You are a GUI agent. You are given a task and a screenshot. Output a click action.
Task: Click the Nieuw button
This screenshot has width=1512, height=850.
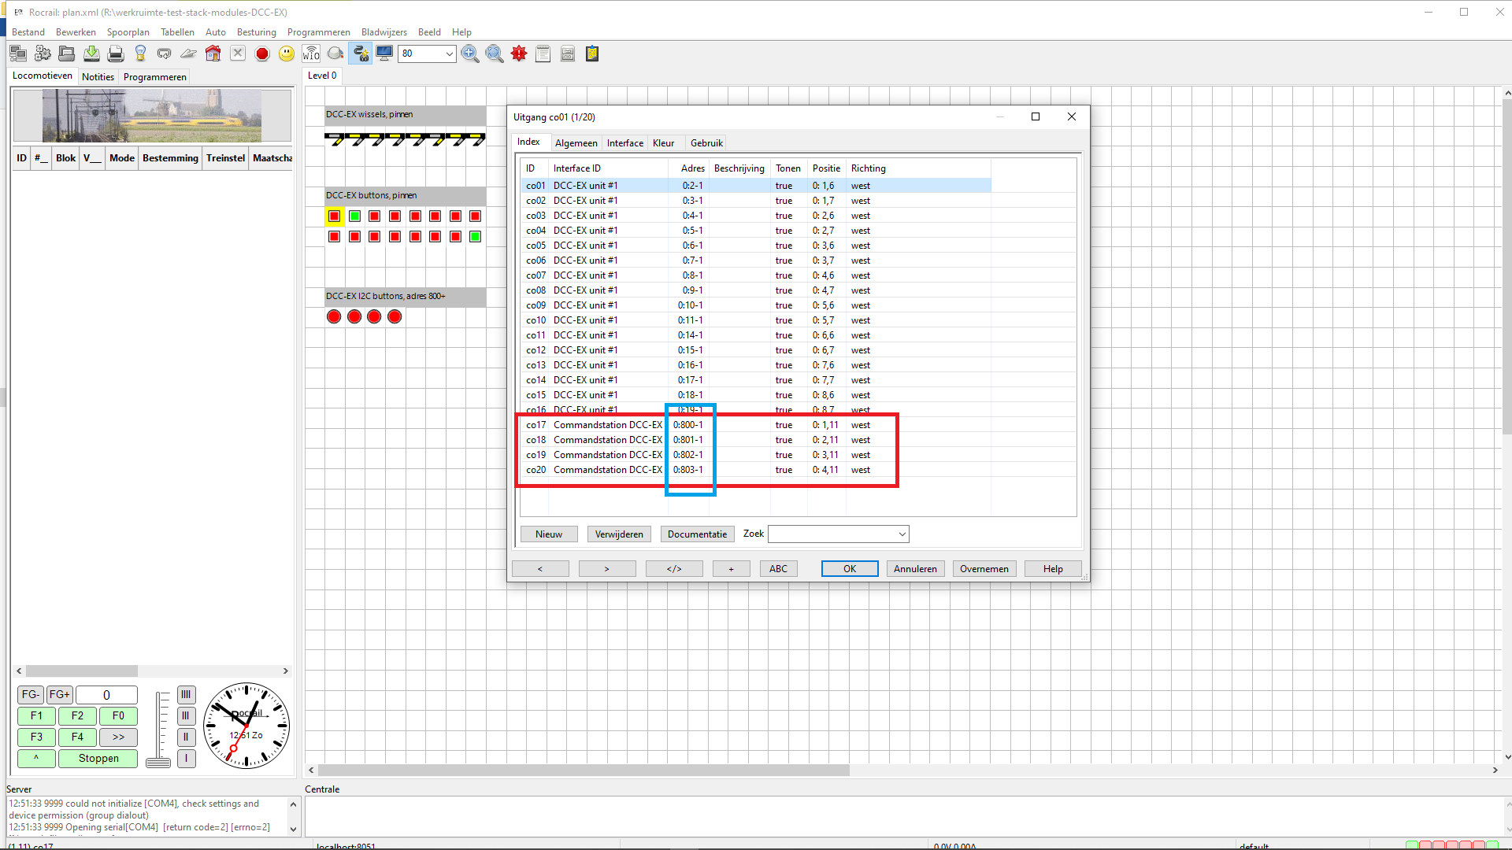click(548, 534)
